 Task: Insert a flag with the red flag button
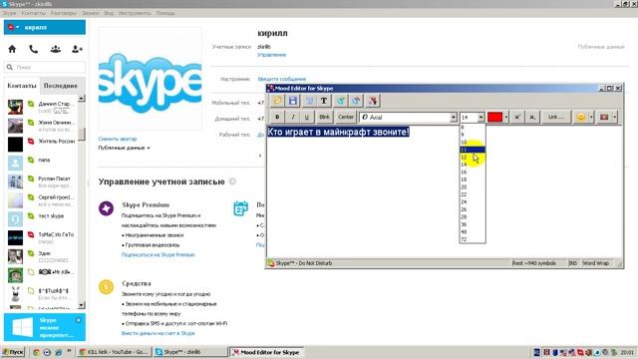(x=604, y=118)
